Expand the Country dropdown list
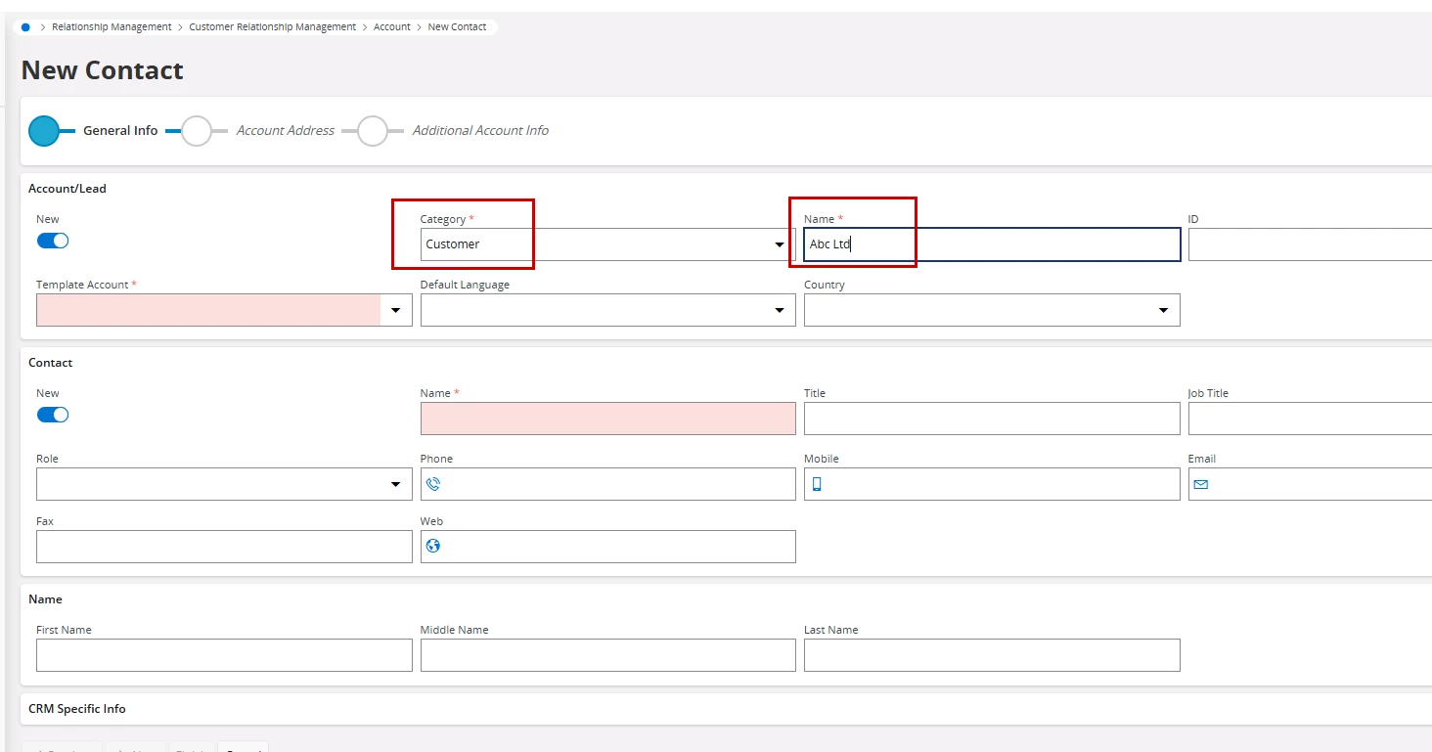1432x752 pixels. point(1163,310)
